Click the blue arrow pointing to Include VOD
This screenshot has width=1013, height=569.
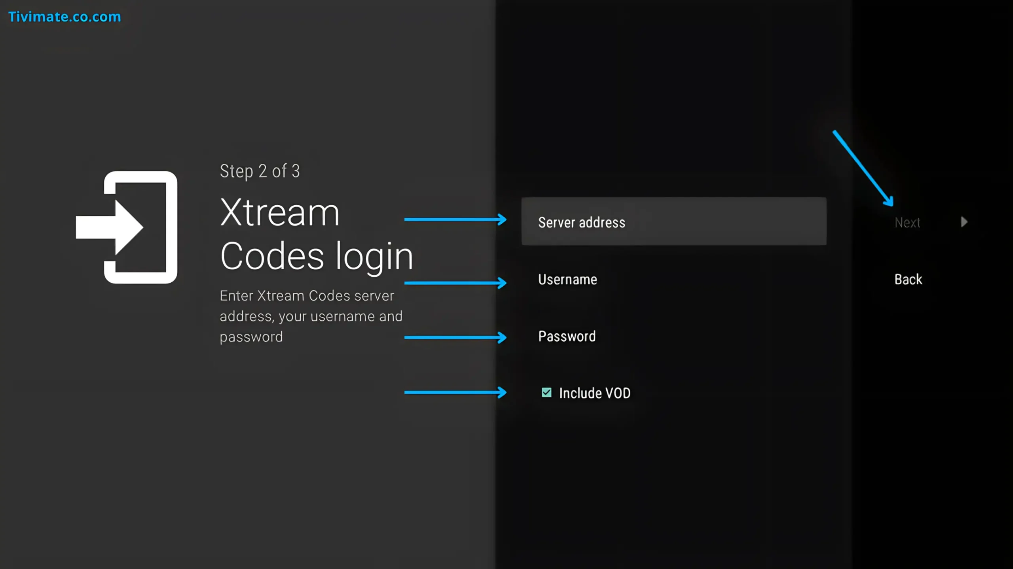click(x=455, y=393)
